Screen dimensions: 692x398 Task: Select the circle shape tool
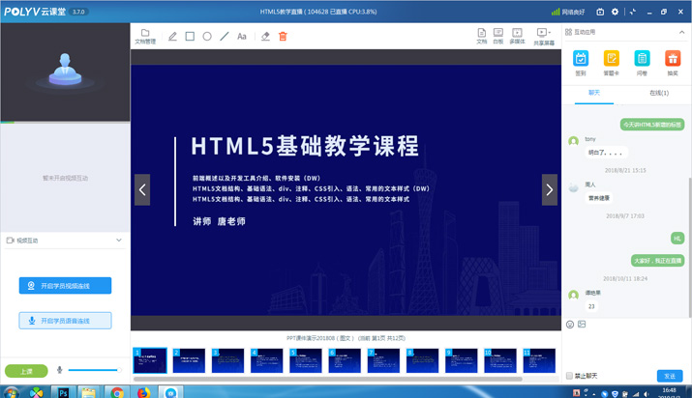tap(207, 37)
